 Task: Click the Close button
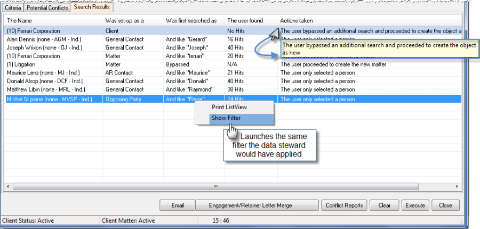pyautogui.click(x=445, y=206)
